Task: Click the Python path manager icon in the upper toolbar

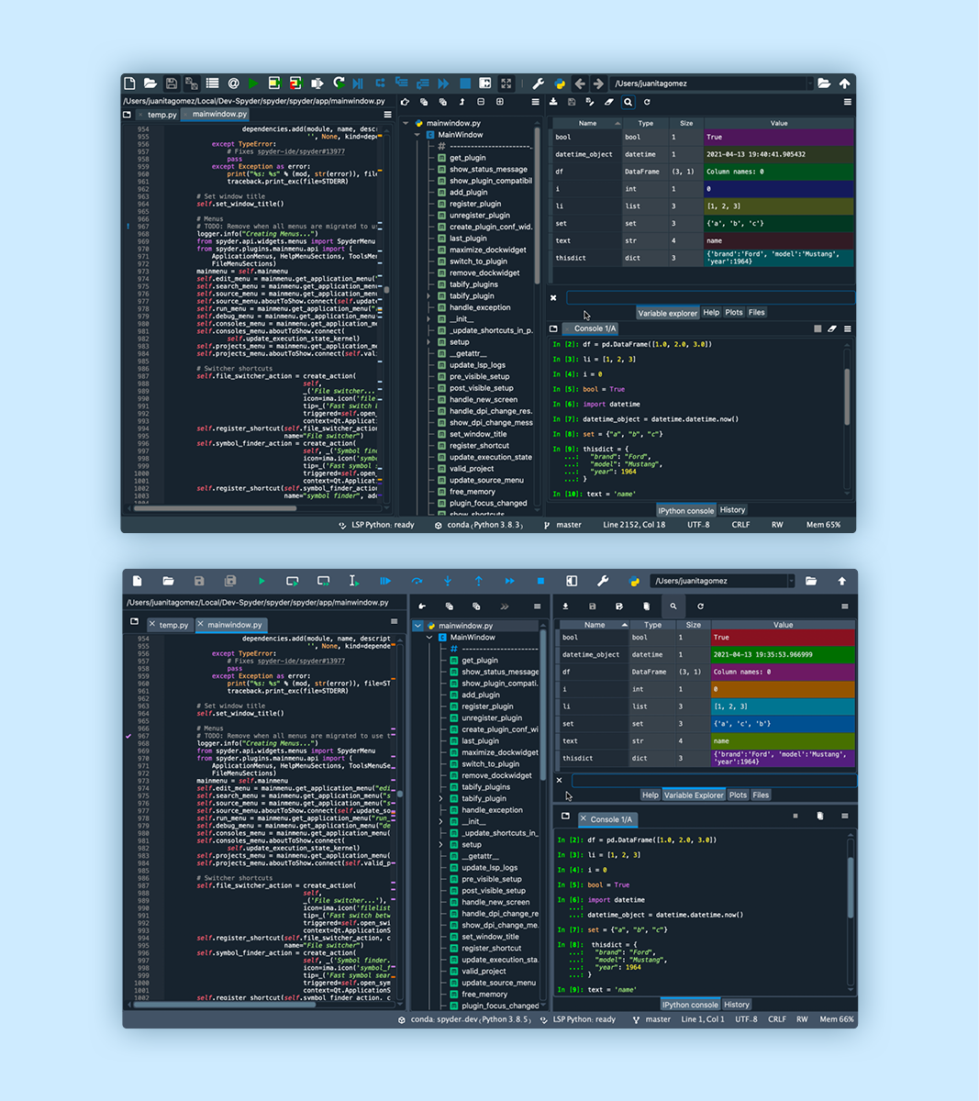Action: point(560,83)
